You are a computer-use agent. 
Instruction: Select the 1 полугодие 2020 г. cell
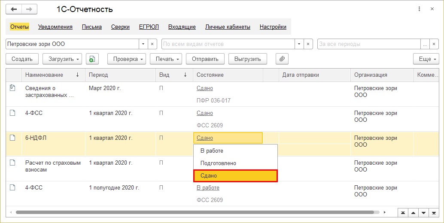pos(120,193)
